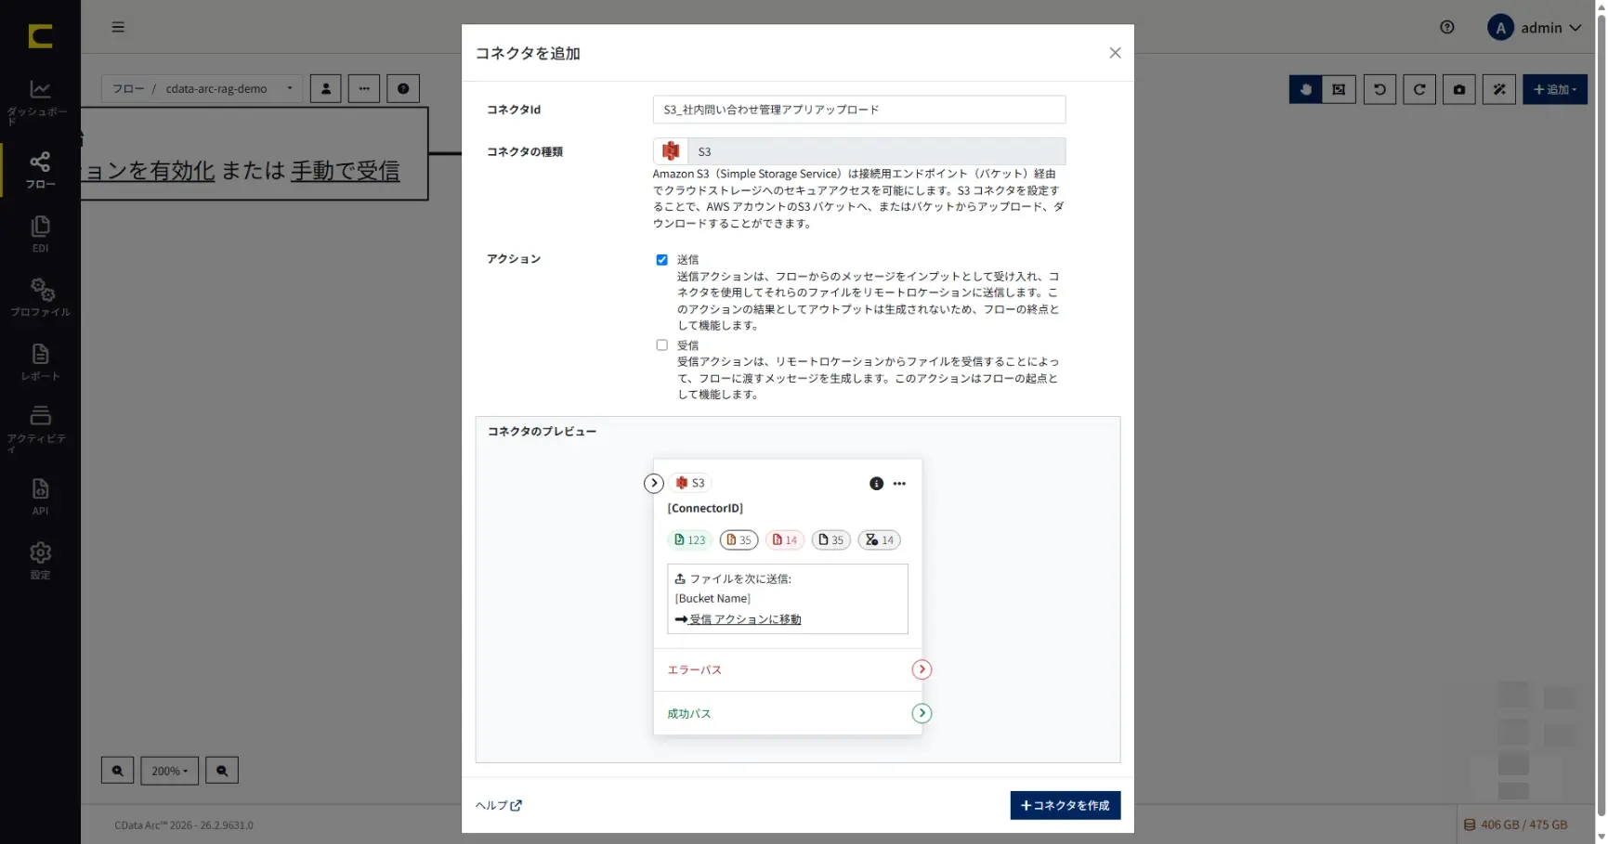Open the ダッシュボード sidebar item

40,102
